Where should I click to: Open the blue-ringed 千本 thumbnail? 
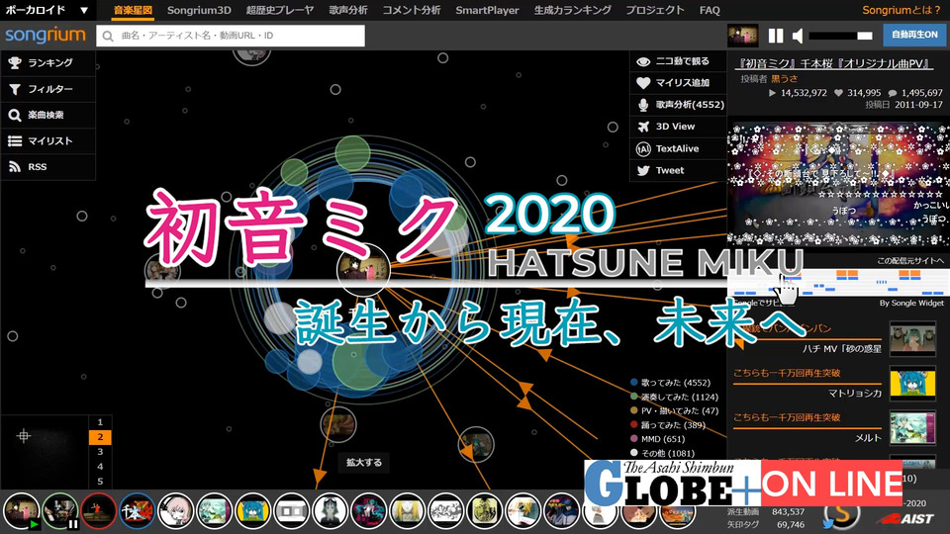[x=137, y=511]
